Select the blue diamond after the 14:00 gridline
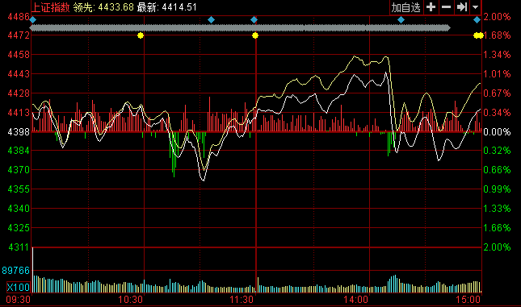Screen dimensions: 521x307 click(401, 20)
